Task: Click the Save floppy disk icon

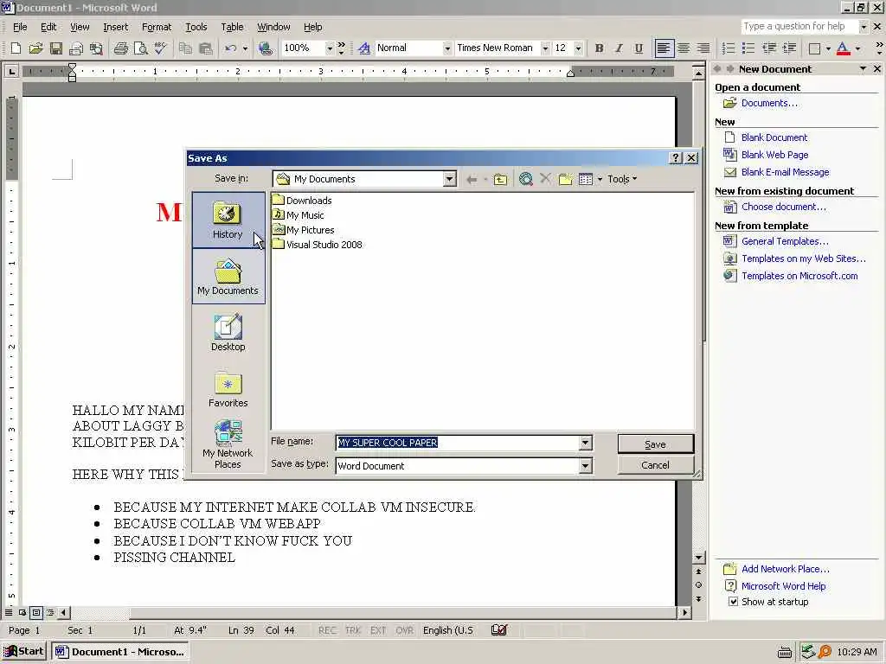Action: (55, 48)
